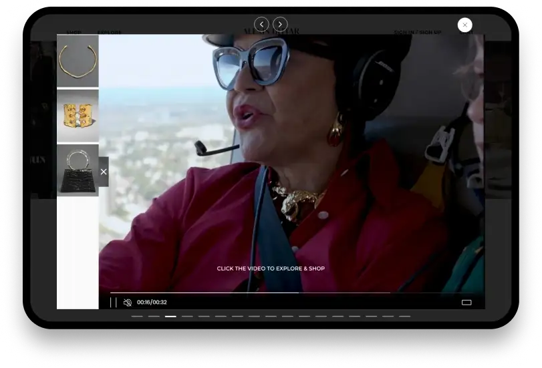Select the gold cuff bracelet thumbnail
Viewport: 542px width, 368px height.
78,116
